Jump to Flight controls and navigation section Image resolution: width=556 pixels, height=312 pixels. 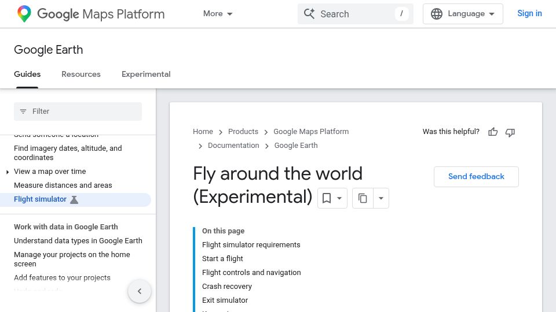click(251, 272)
